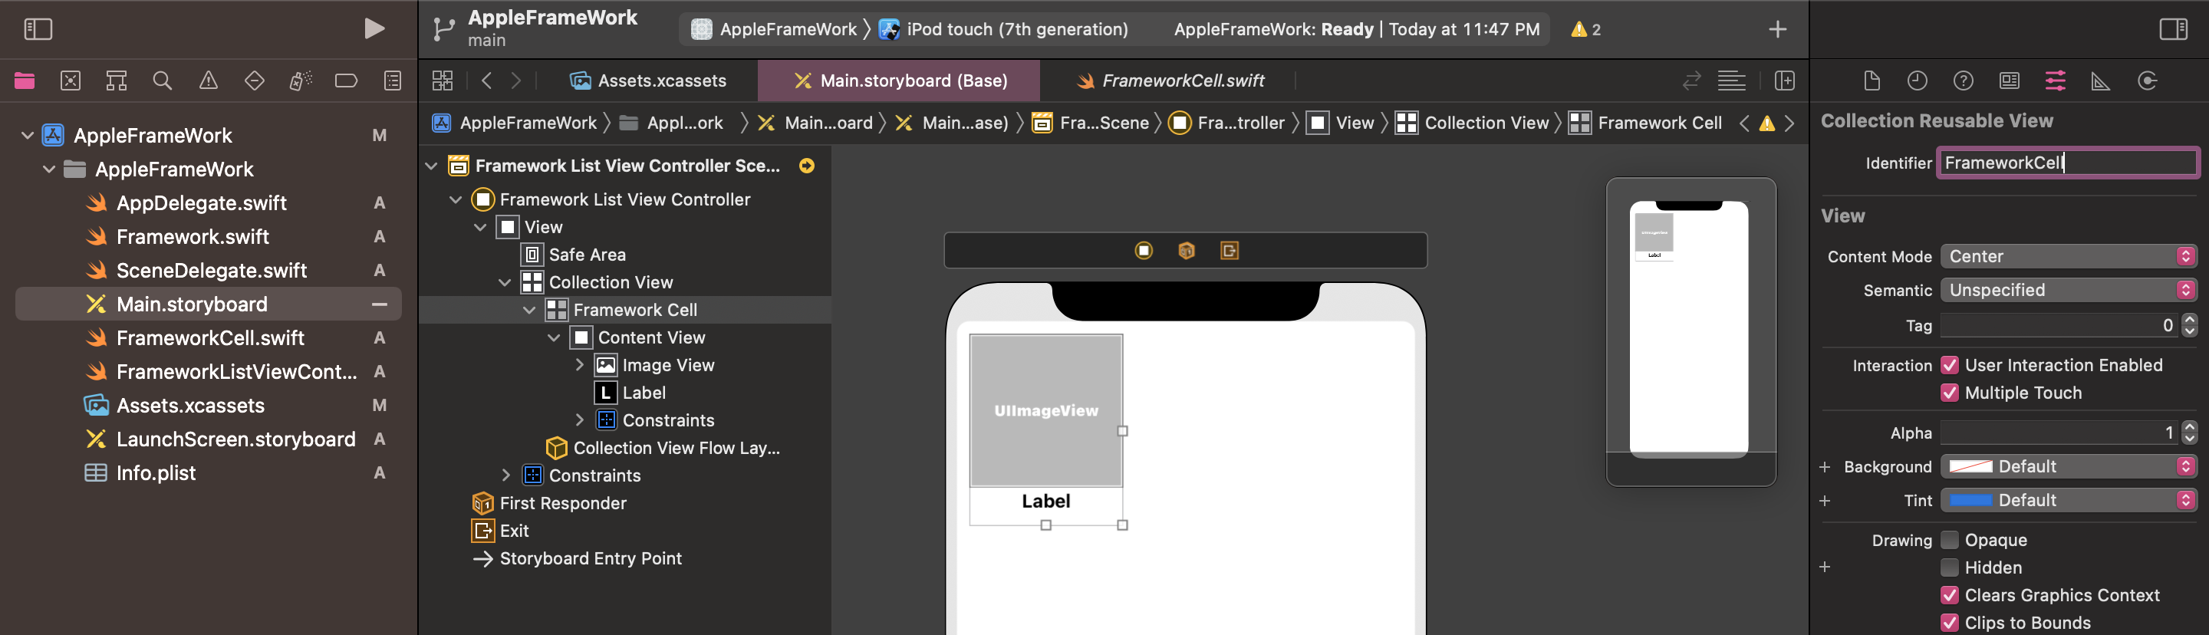Show the Size inspector
2209x635 pixels.
coord(2101,81)
